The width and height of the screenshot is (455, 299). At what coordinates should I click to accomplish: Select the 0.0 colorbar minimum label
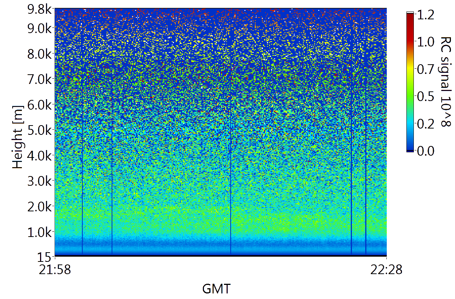pos(425,151)
